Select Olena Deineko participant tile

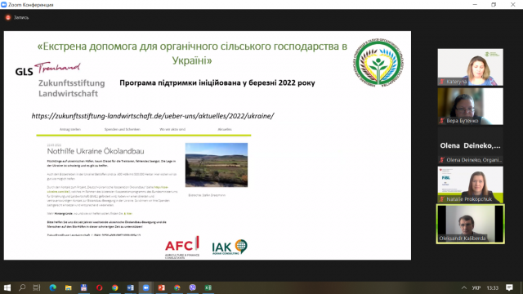[x=471, y=145]
